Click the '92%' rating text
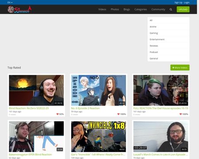 [61, 114]
